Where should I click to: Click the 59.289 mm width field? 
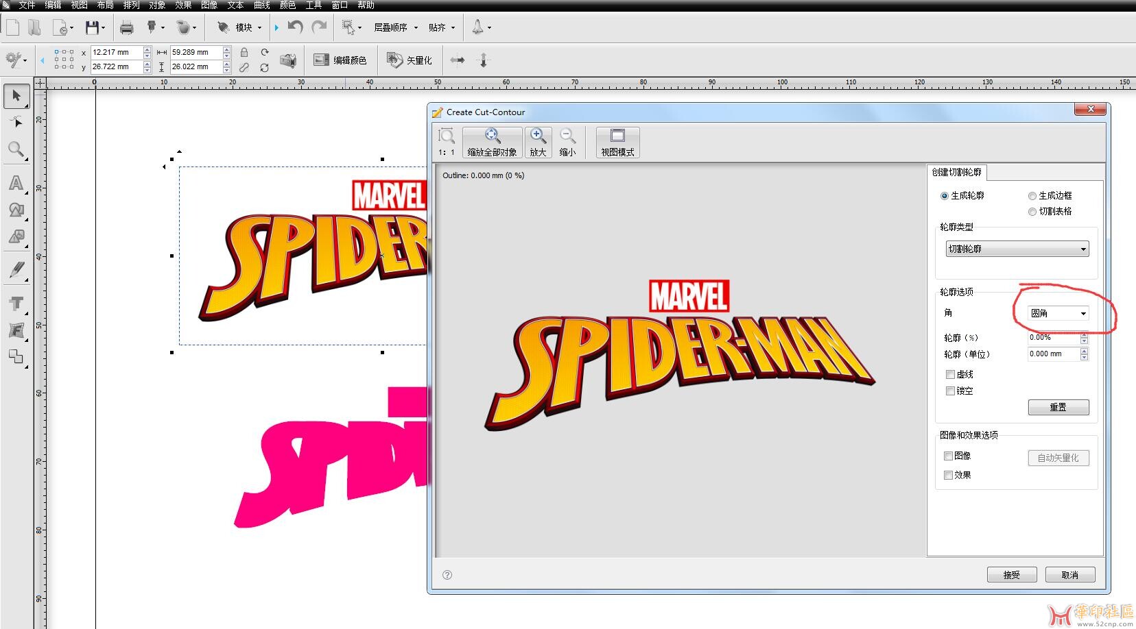click(196, 52)
